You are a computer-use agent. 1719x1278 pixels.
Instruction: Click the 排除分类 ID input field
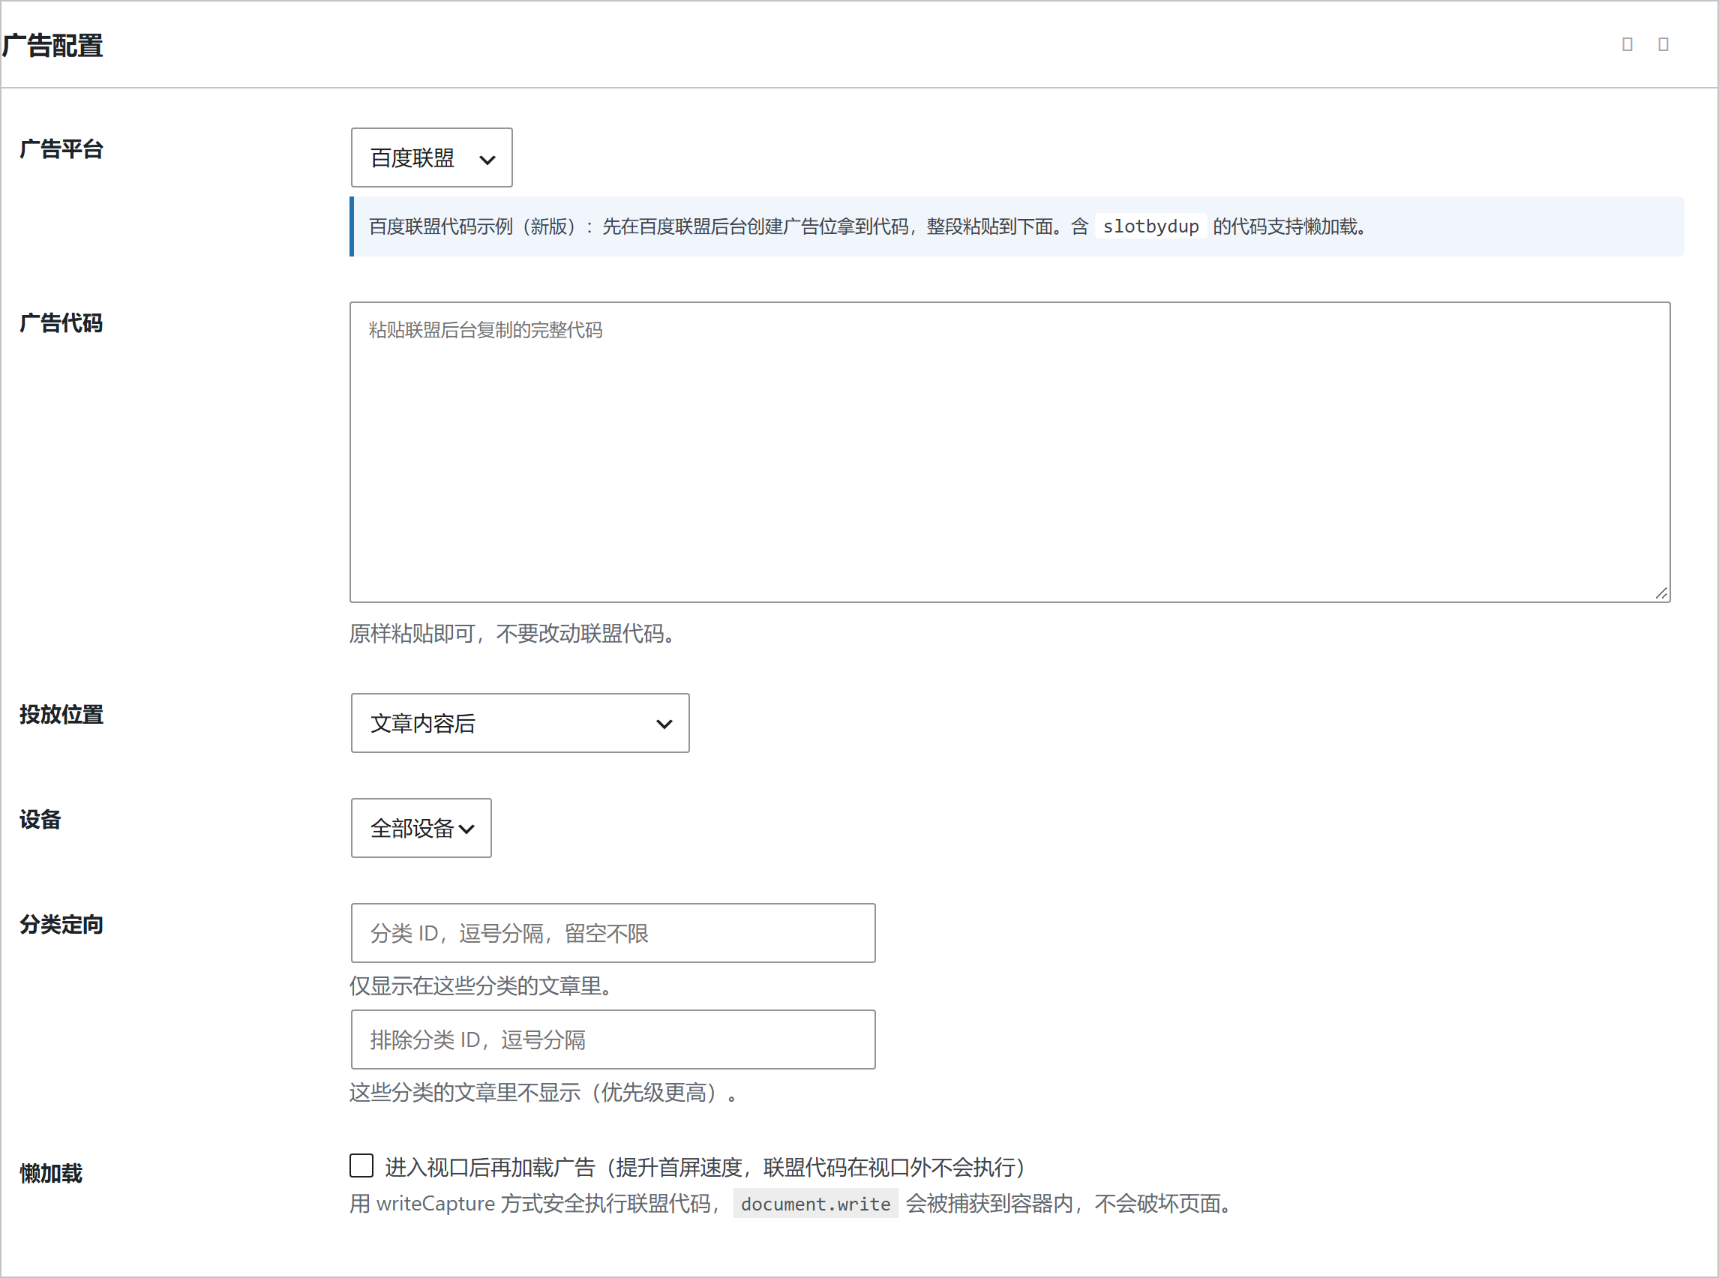[613, 1040]
